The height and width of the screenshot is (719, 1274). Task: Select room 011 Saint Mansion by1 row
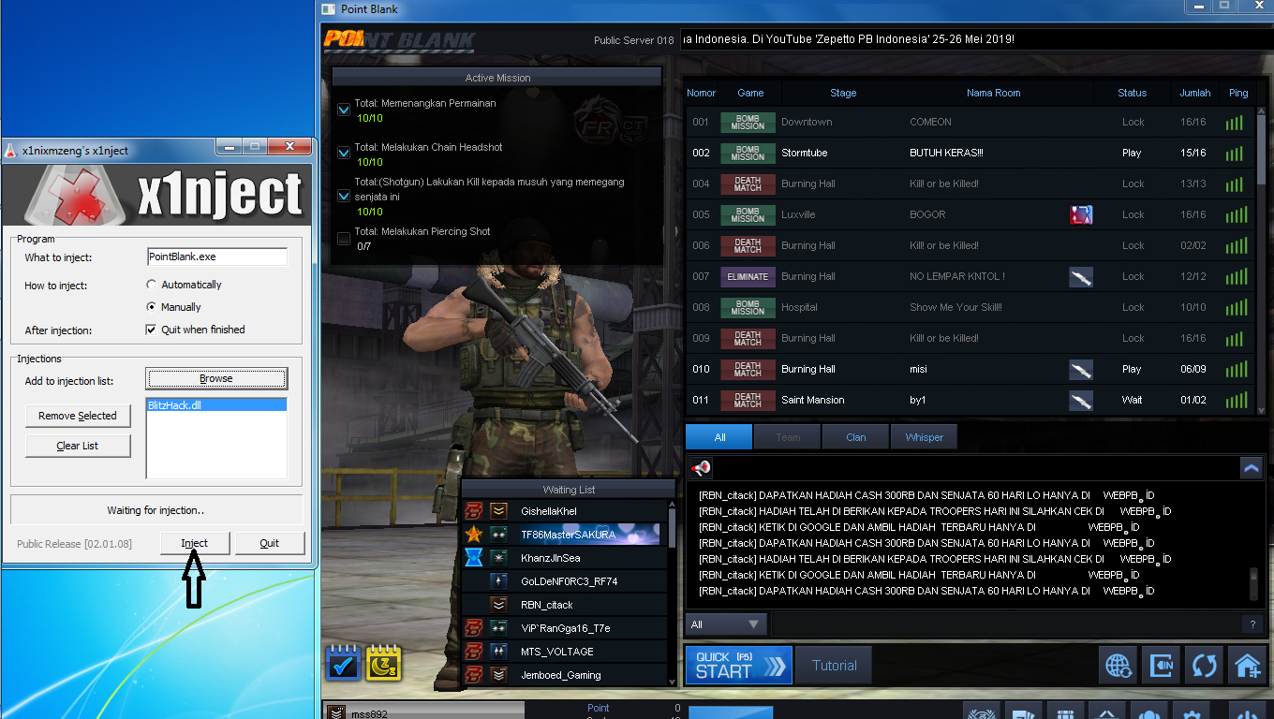(x=970, y=400)
